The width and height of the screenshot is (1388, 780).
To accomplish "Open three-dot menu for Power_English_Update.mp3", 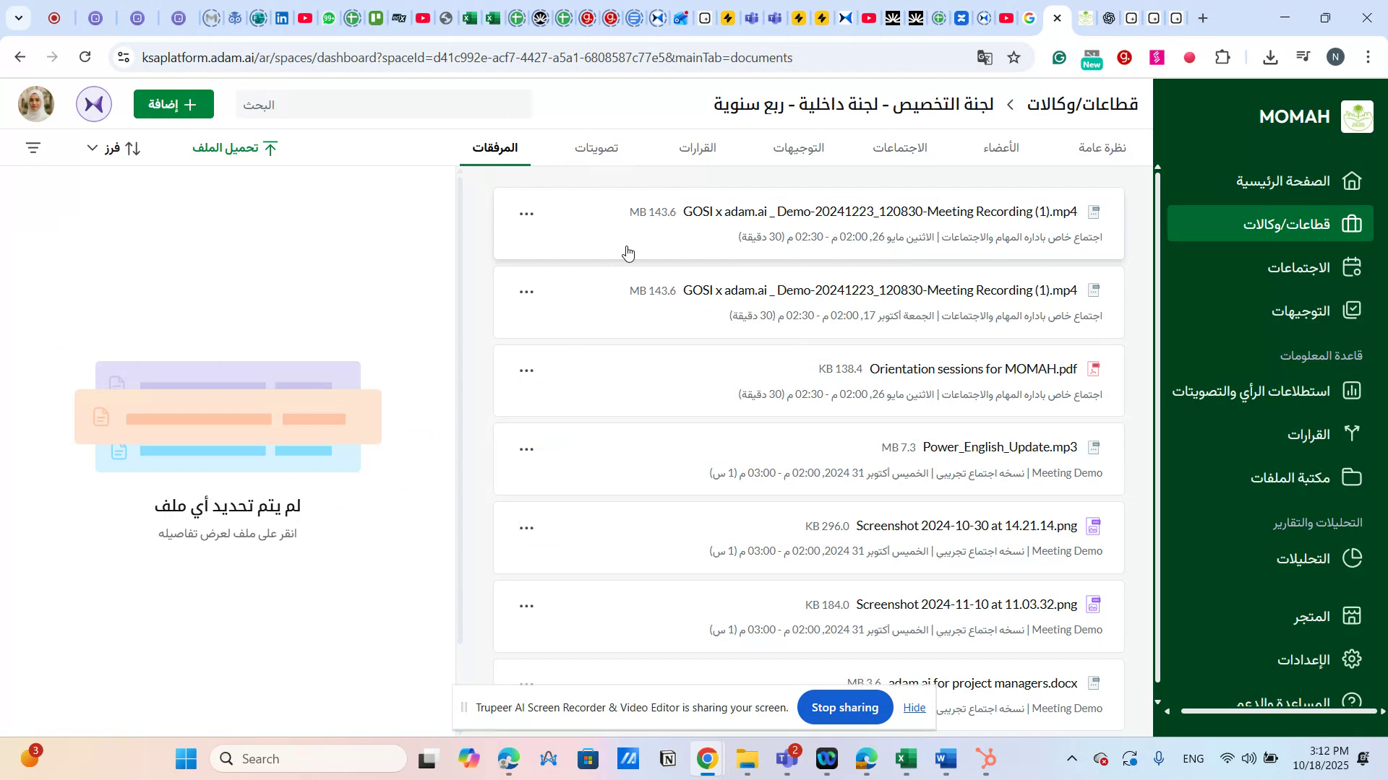I will pos(527,448).
